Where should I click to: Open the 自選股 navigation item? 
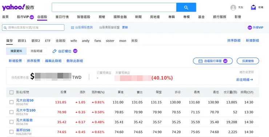point(42,17)
